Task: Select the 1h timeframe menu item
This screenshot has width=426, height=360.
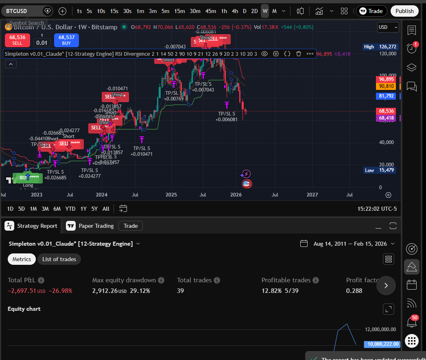Action: pyautogui.click(x=224, y=11)
